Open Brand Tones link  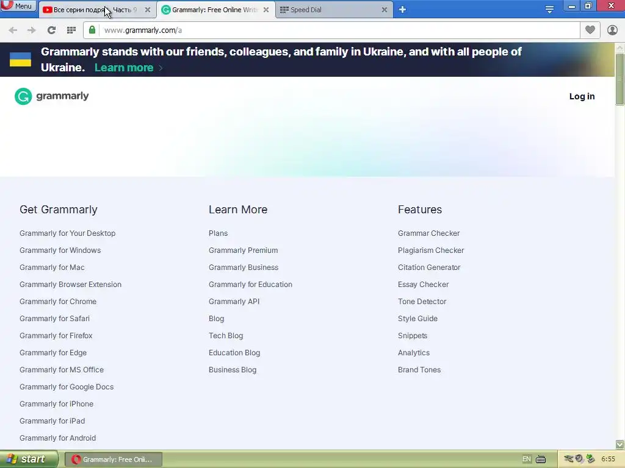point(419,370)
